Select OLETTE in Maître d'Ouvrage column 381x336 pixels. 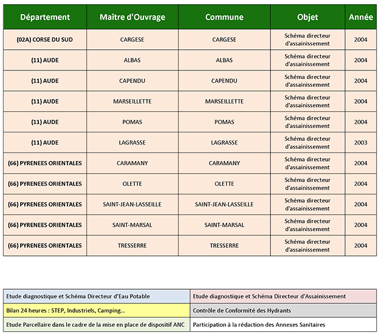click(x=132, y=184)
